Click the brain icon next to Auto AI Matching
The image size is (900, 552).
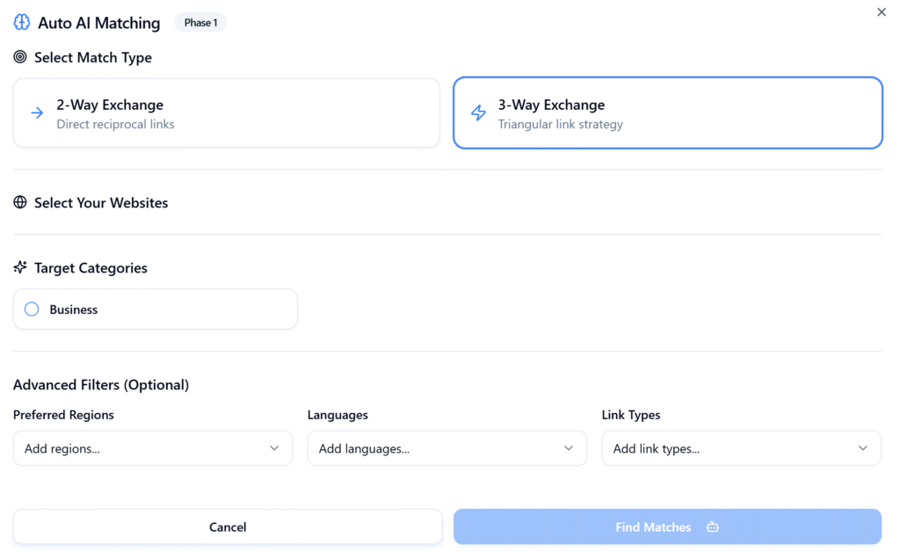point(21,22)
